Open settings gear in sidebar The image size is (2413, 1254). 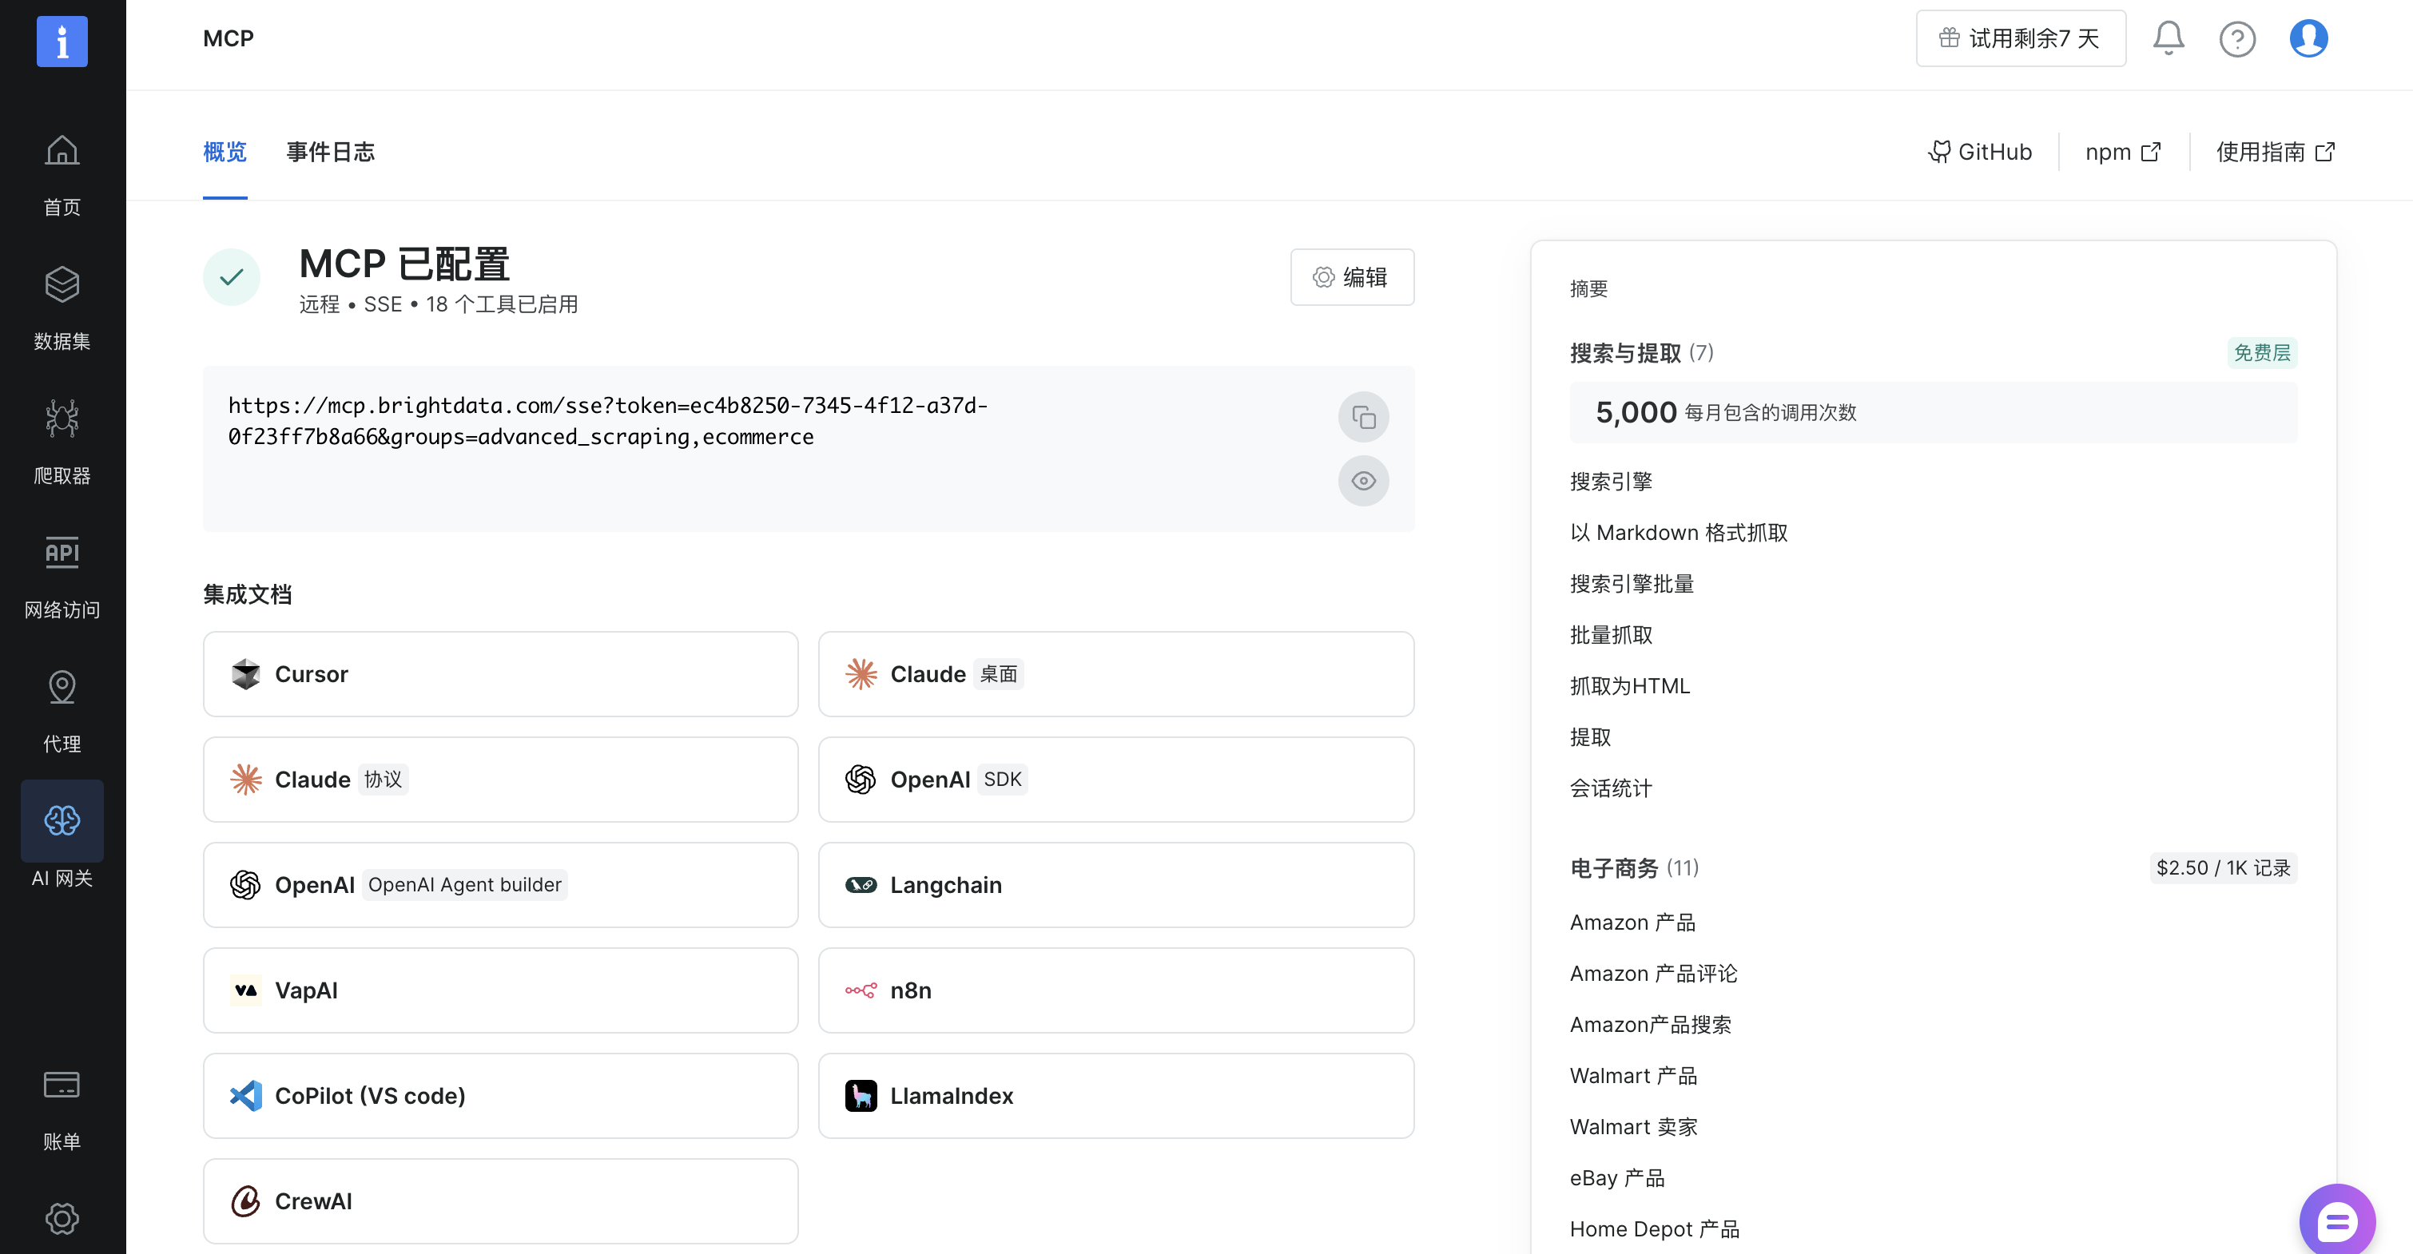(x=62, y=1217)
